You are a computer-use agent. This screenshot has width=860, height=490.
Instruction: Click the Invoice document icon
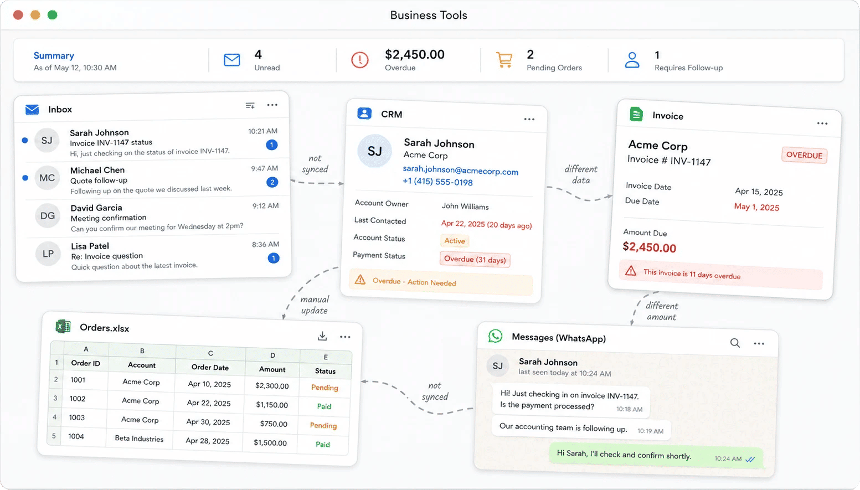[636, 114]
